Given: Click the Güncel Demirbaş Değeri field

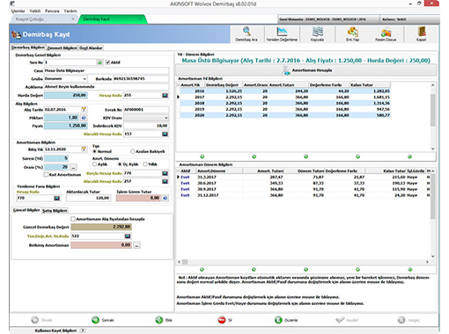Looking at the screenshot, I should click(101, 227).
